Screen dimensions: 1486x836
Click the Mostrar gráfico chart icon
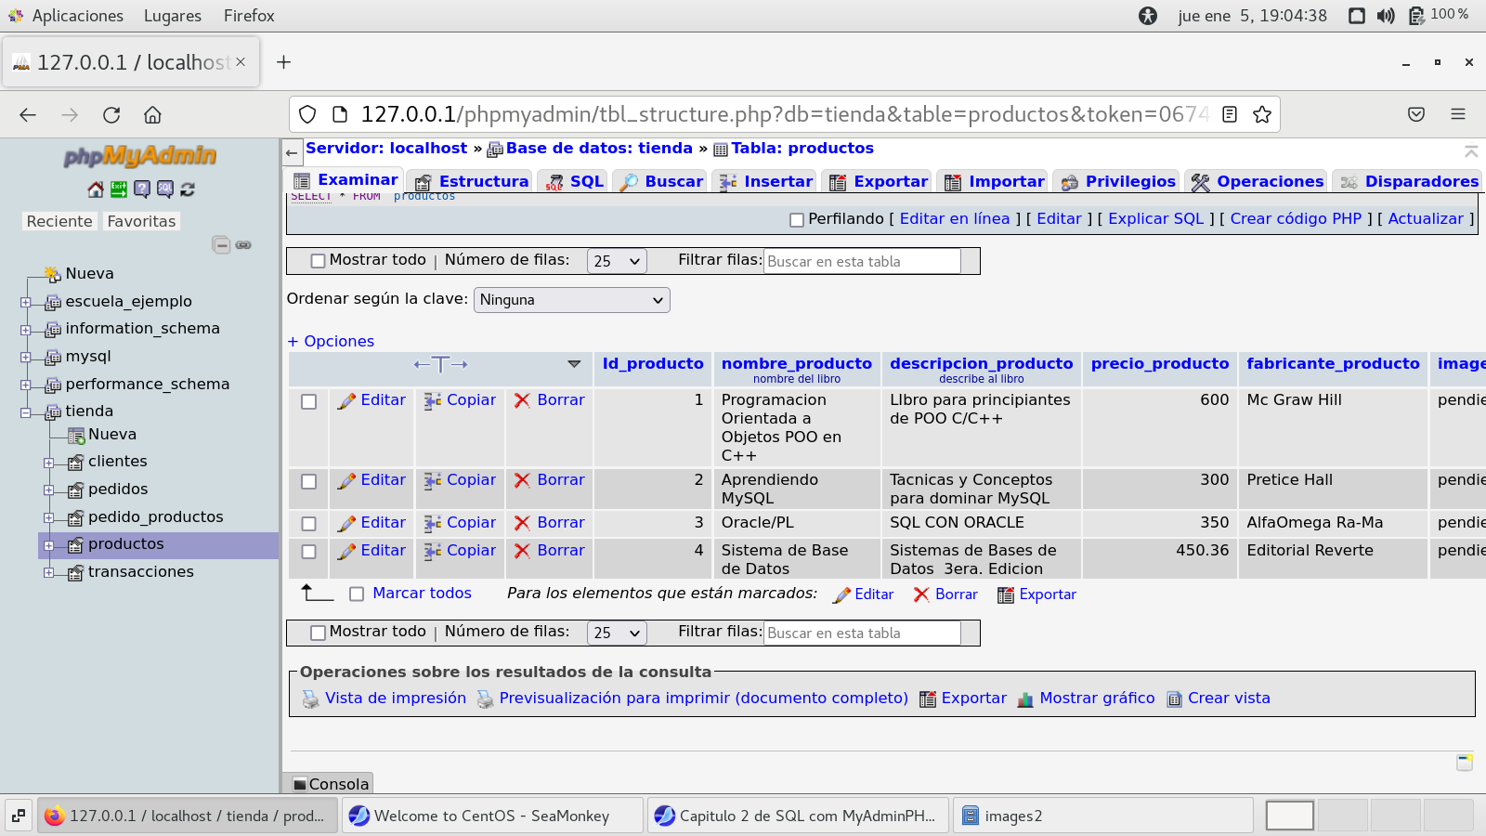click(x=1025, y=699)
